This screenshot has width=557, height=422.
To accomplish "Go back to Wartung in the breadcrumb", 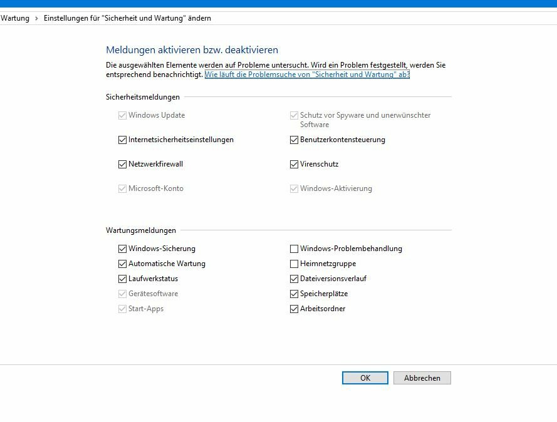I will click(x=15, y=18).
